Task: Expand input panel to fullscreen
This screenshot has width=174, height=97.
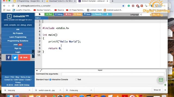Action: 41,70
